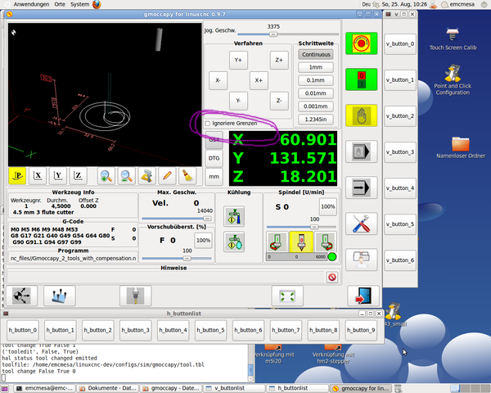Stop spindle yellow button
The image size is (491, 393).
point(301,242)
